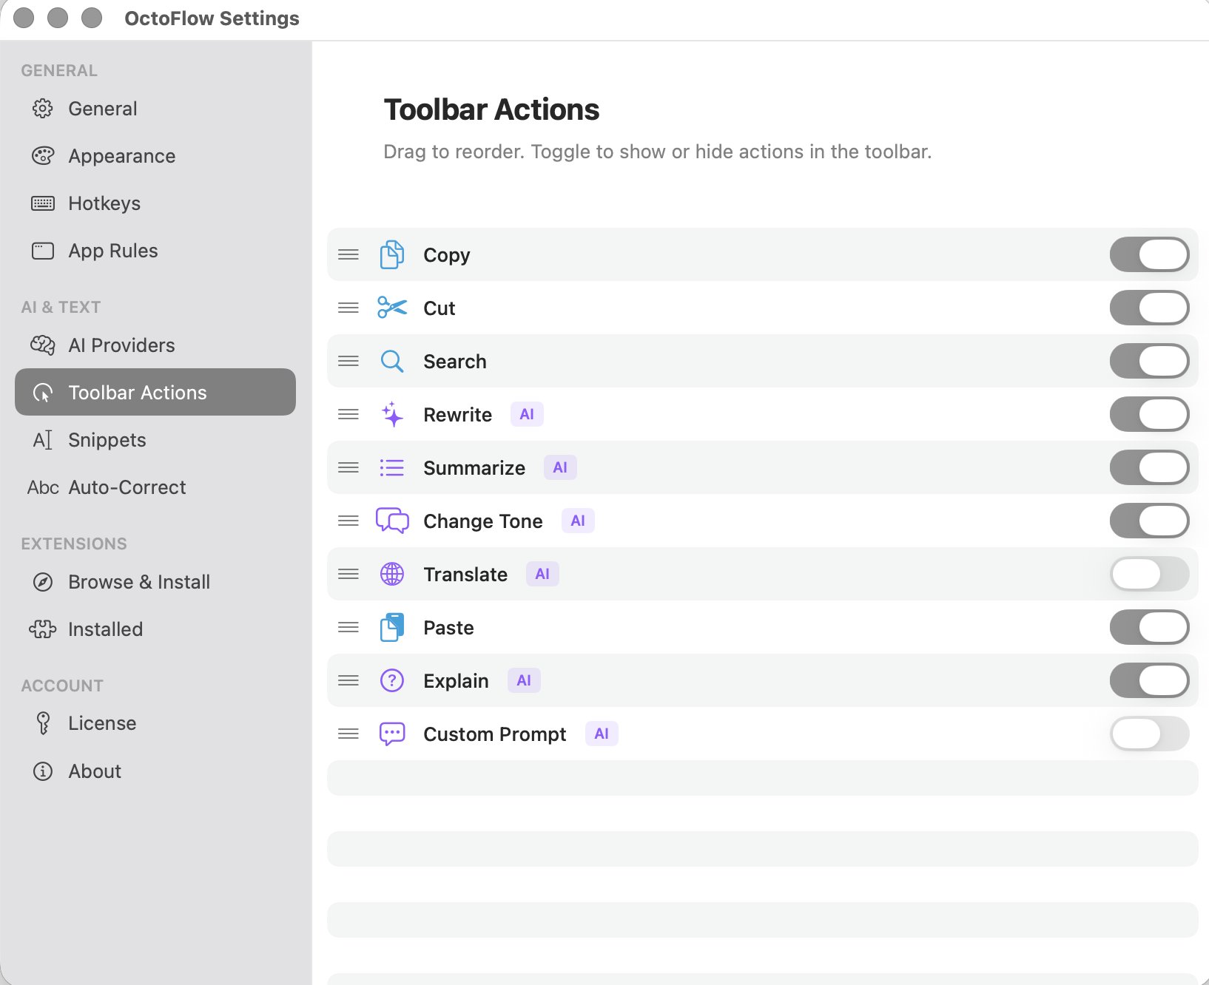
Task: Click the AI badge next to Custom Prompt
Action: 602,734
